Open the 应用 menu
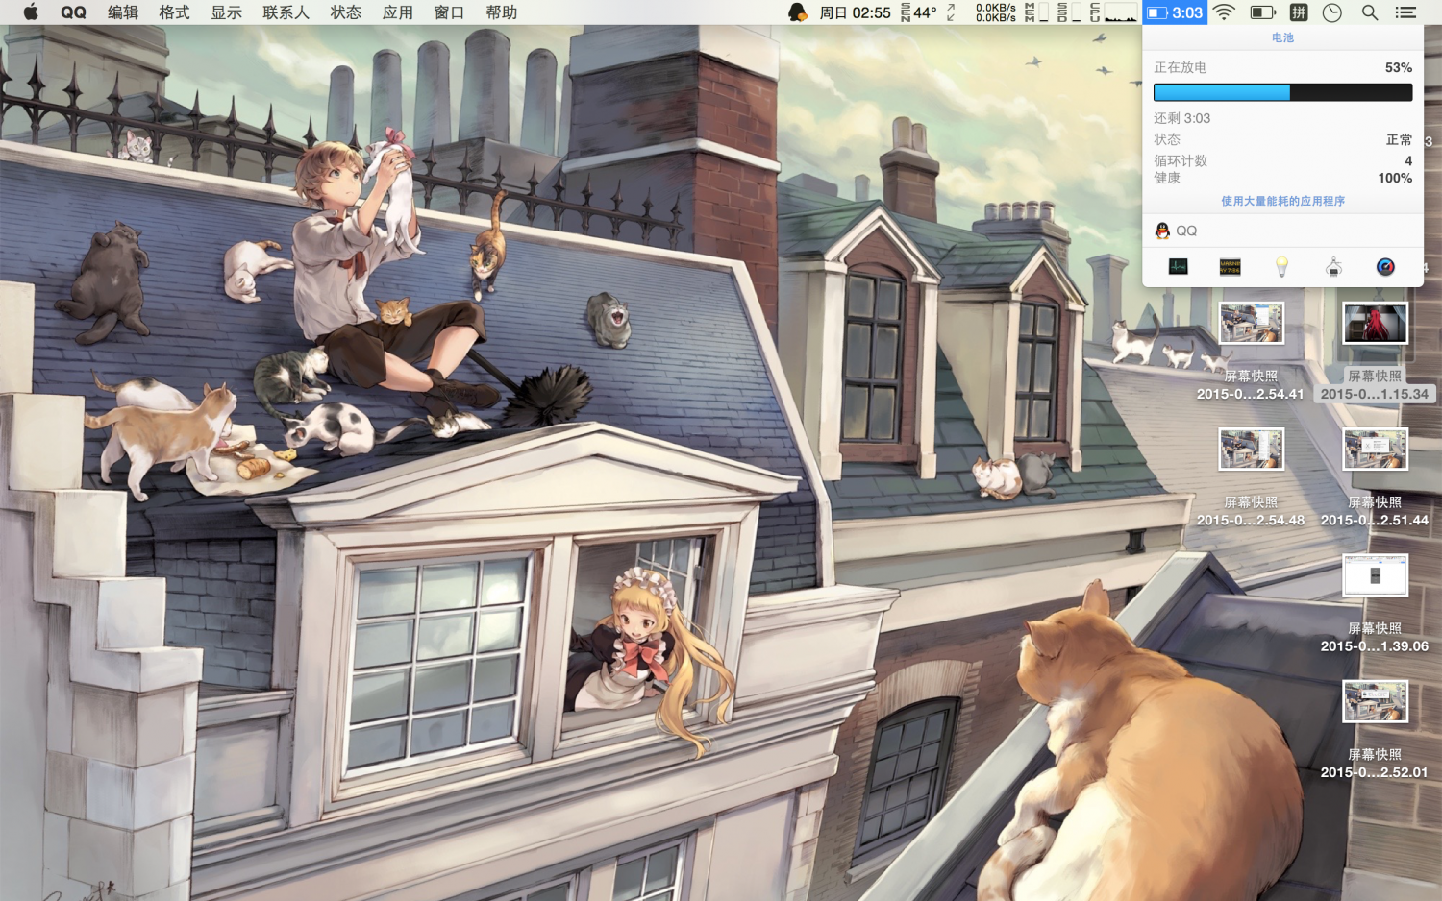 click(x=398, y=12)
